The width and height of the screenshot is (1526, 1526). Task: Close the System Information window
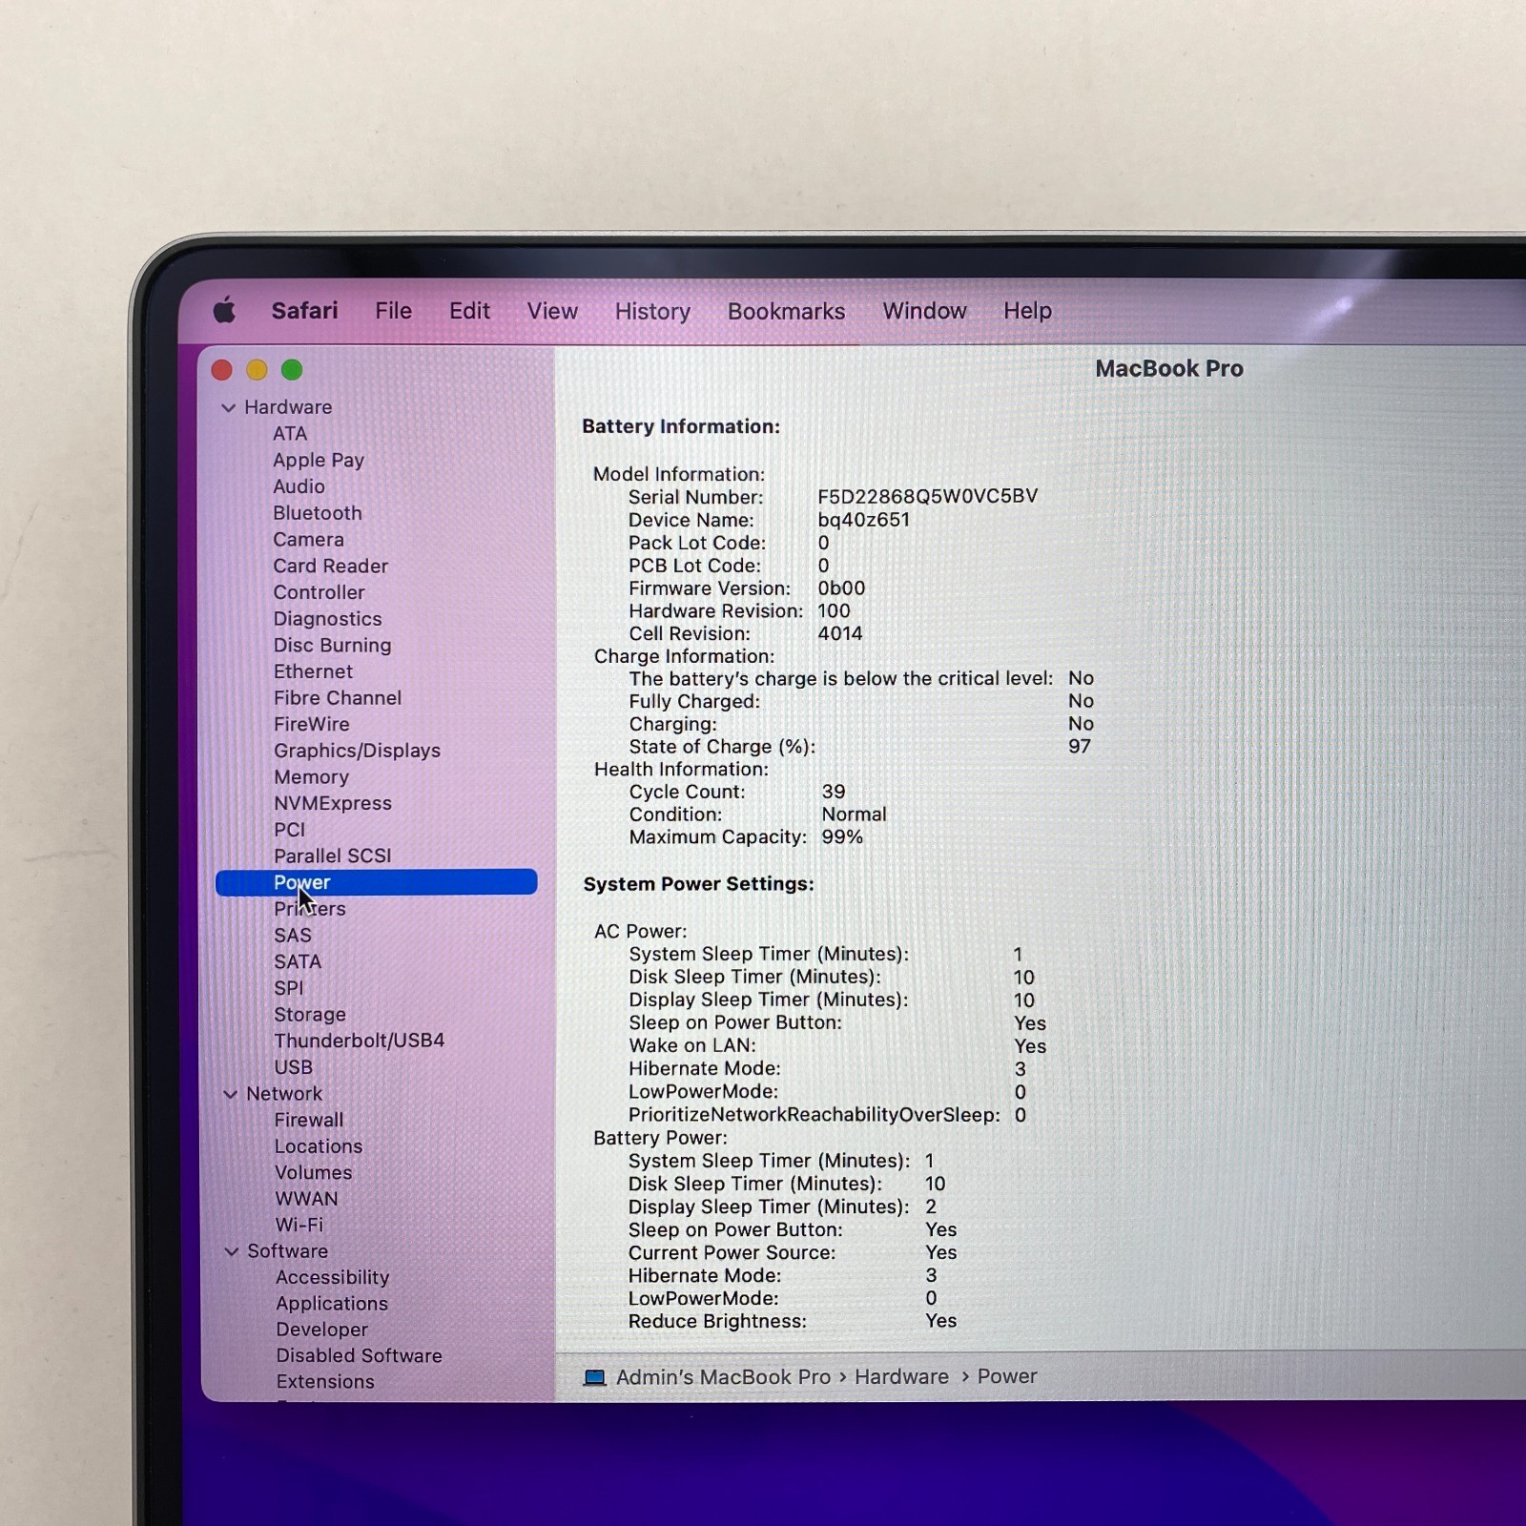pyautogui.click(x=222, y=370)
